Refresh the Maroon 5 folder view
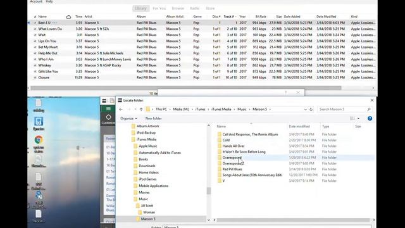 tap(311, 110)
